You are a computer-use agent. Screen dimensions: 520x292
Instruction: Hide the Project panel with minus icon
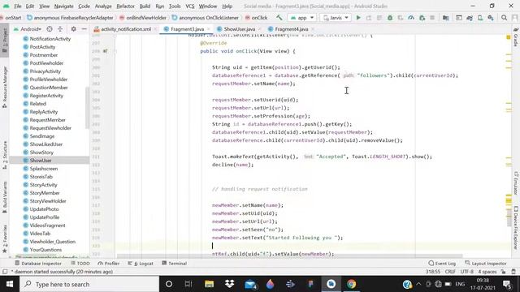(84, 29)
